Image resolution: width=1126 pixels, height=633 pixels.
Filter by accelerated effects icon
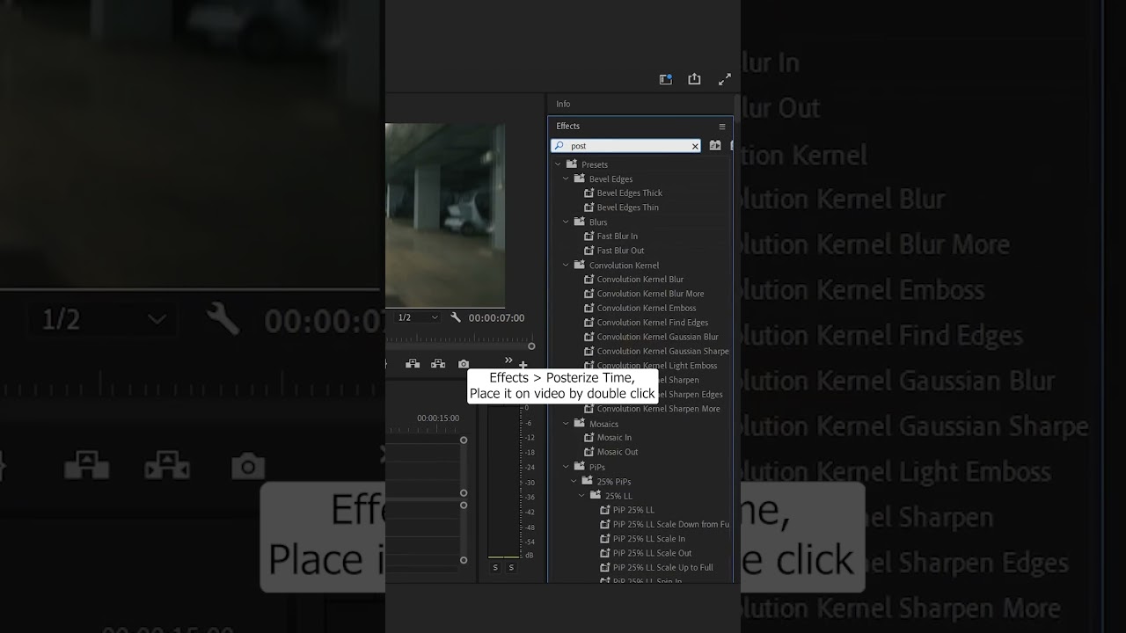pyautogui.click(x=715, y=146)
